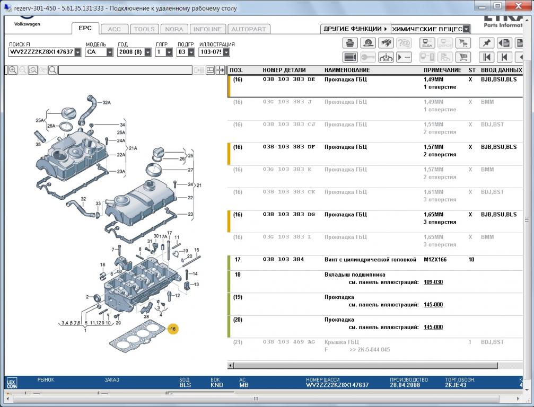Screen dimensions: 534x407
Task: Click the 21A callout on diagram
Action: [133, 148]
